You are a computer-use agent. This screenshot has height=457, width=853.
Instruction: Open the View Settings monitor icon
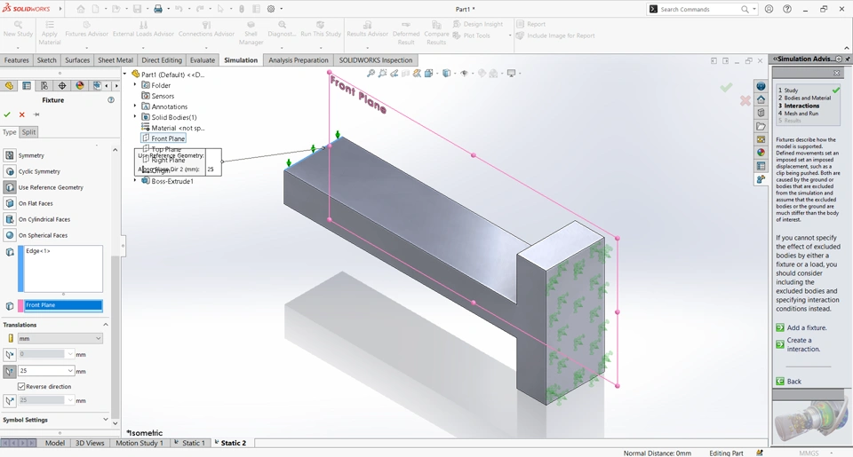(x=512, y=73)
